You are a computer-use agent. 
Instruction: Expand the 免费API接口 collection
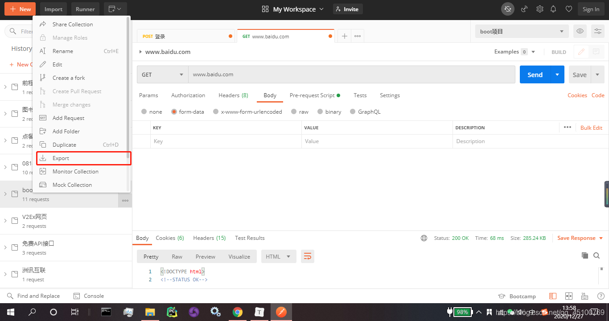(x=5, y=247)
